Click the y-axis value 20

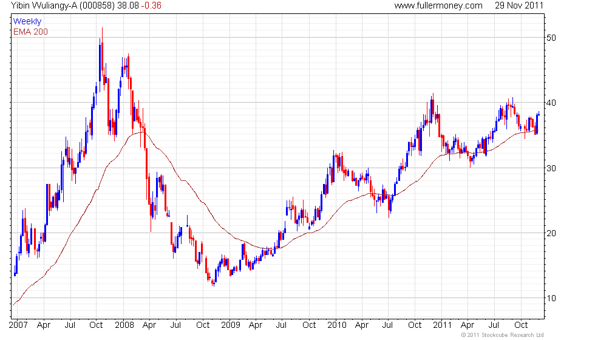point(551,233)
